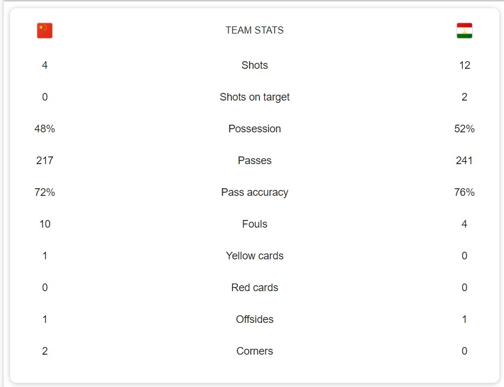Click the Red cards label

pyautogui.click(x=254, y=288)
